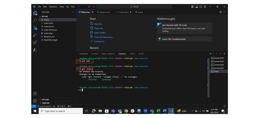Open the Accounts menu icon
This screenshot has width=259, height=118.
(x=35, y=93)
